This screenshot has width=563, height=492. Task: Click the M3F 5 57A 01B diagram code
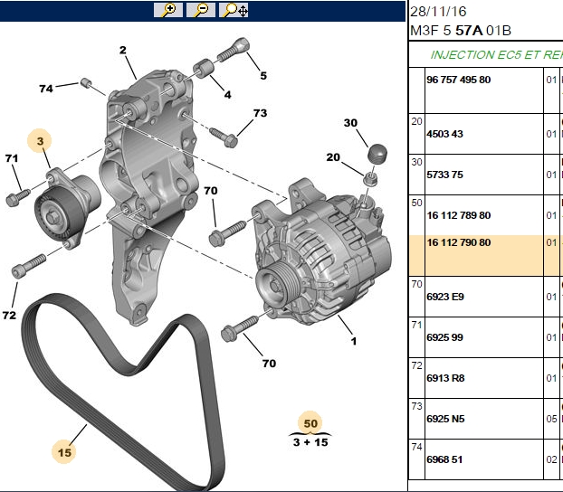click(x=461, y=31)
